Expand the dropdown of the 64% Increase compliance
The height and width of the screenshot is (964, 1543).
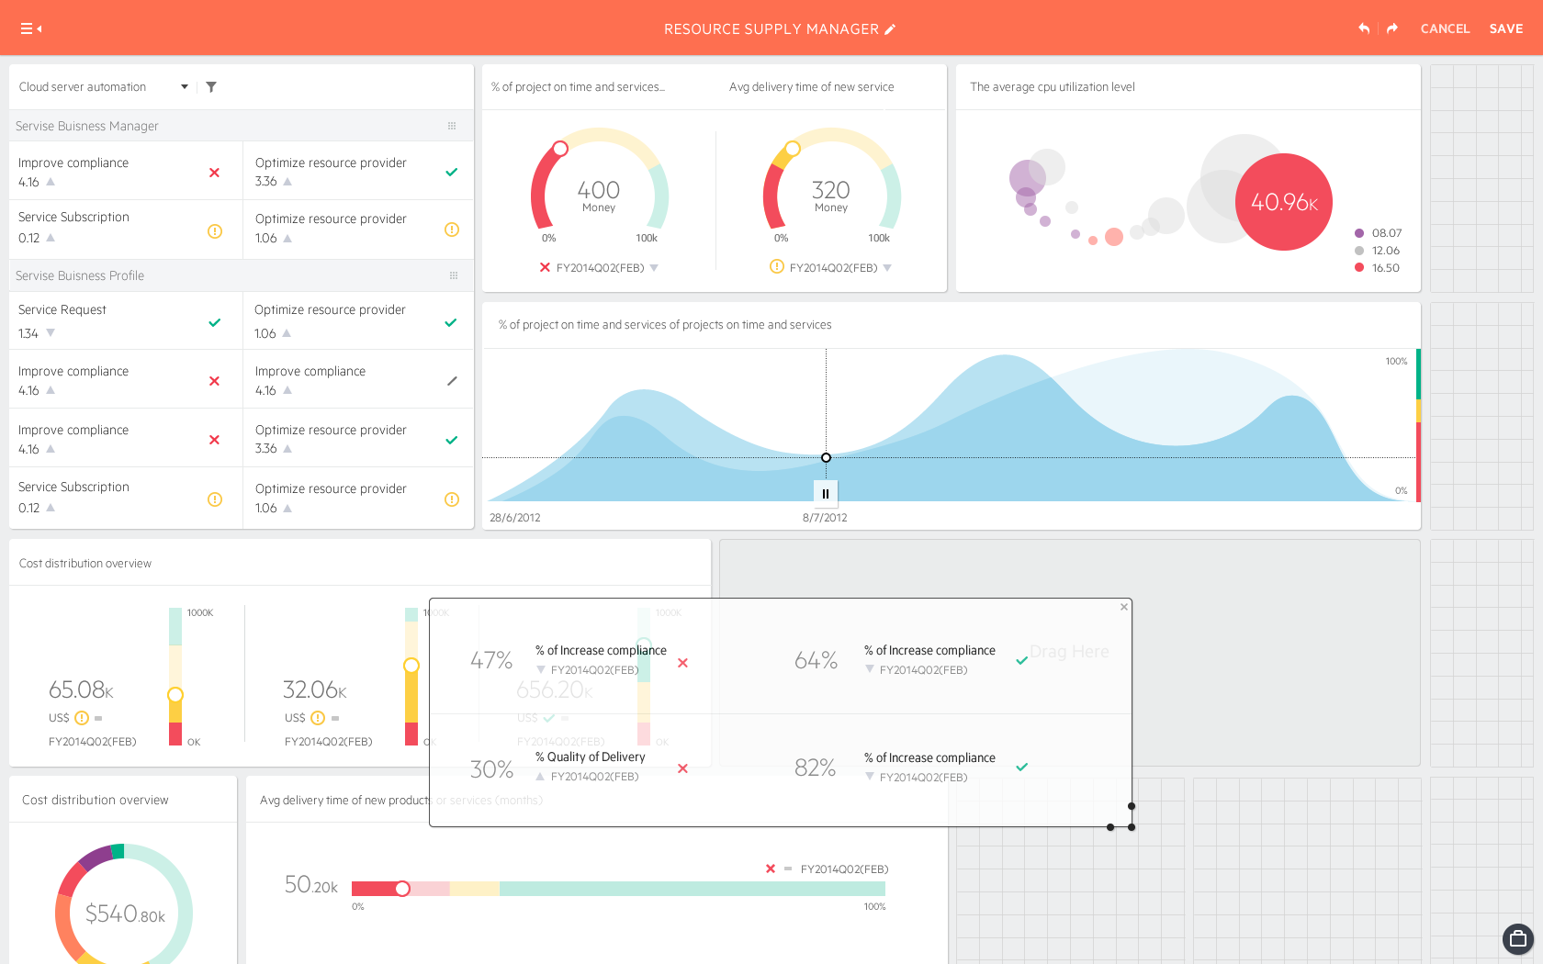pyautogui.click(x=870, y=669)
